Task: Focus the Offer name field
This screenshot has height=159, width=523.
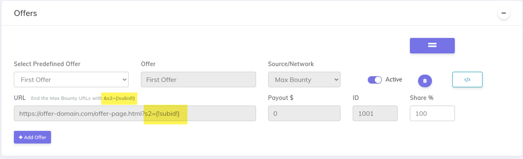Action: [198, 80]
